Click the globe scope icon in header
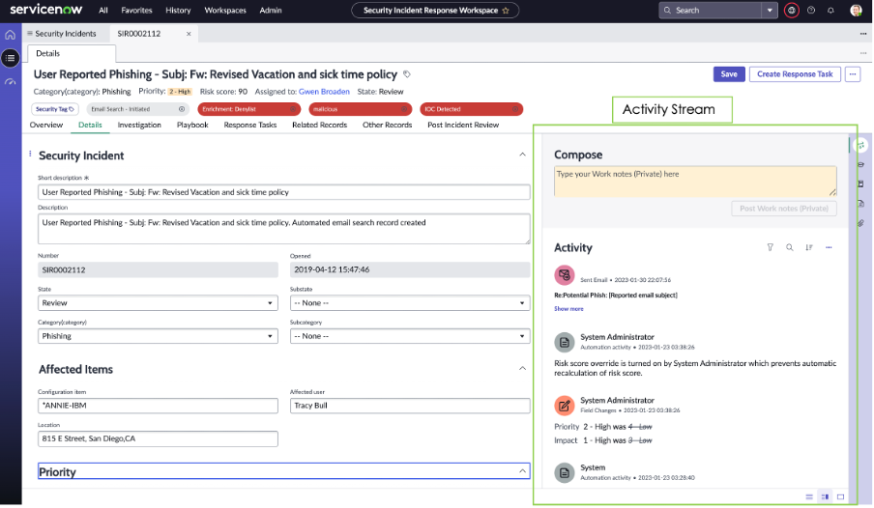The width and height of the screenshot is (874, 508). (x=791, y=10)
